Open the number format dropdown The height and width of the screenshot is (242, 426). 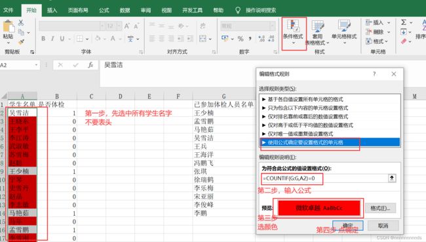[x=272, y=26]
